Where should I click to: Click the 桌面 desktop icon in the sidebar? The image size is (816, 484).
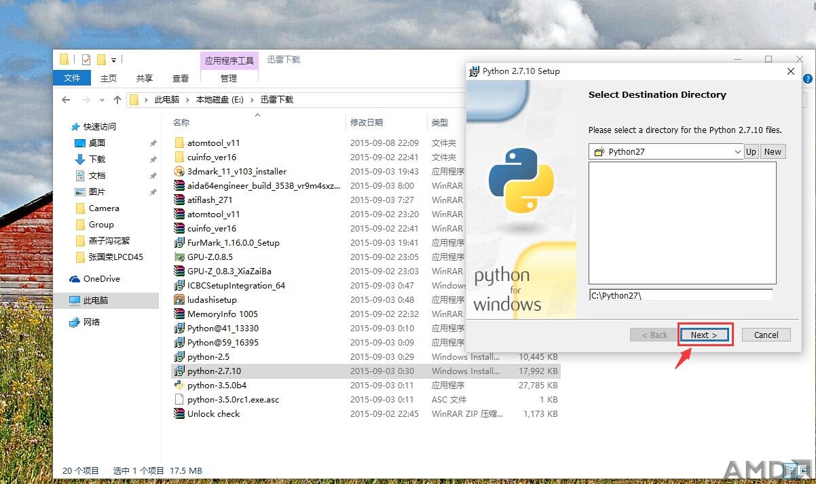click(80, 143)
